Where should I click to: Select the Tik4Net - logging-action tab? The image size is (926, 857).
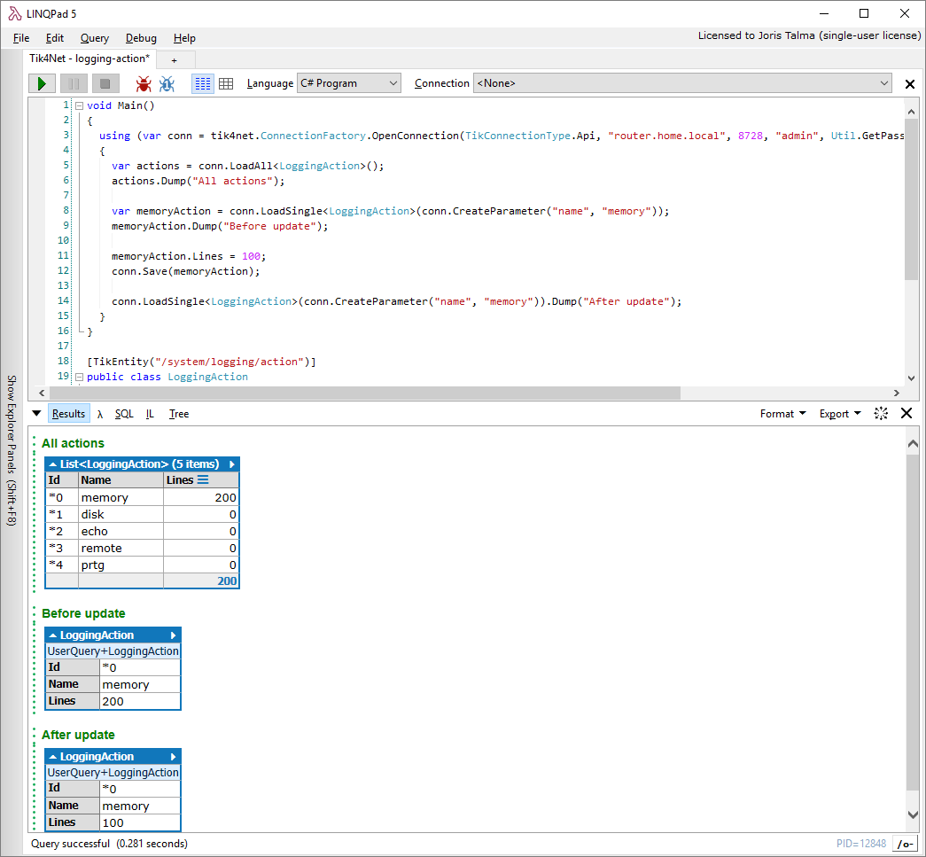point(89,58)
